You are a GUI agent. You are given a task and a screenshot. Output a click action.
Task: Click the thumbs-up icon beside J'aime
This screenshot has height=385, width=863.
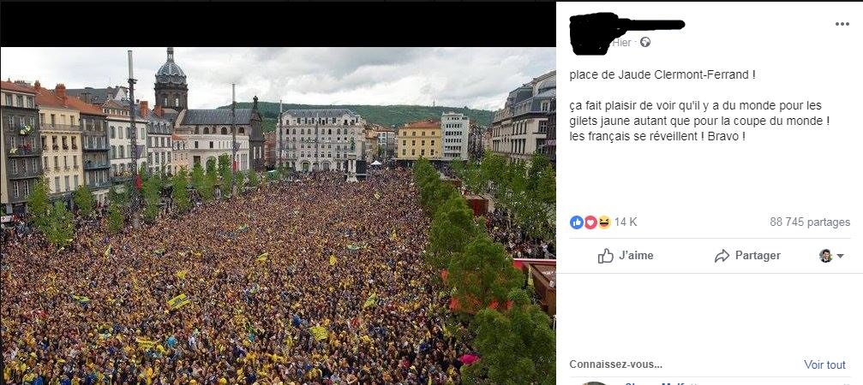(x=605, y=256)
